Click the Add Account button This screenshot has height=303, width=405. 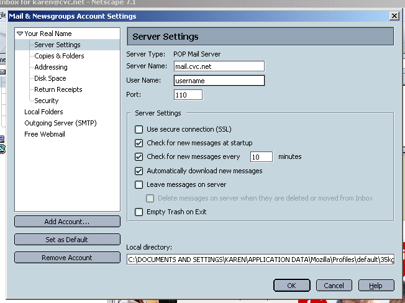67,222
